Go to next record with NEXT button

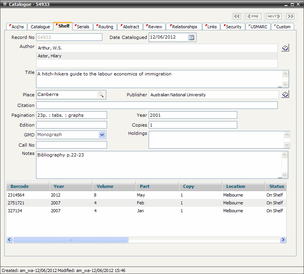tap(273, 17)
